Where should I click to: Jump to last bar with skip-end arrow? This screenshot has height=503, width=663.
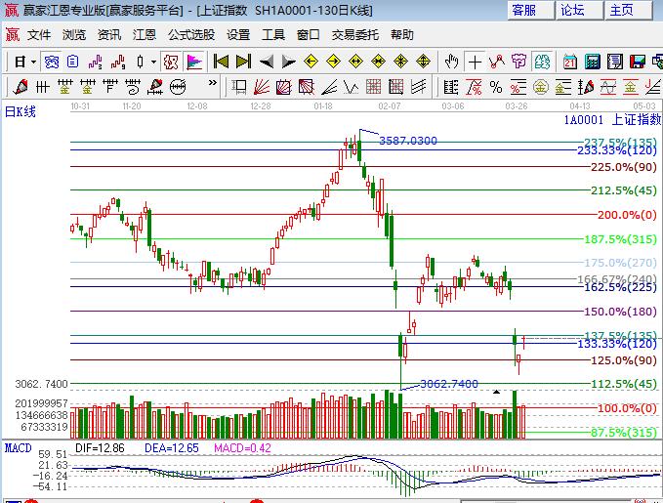point(243,62)
